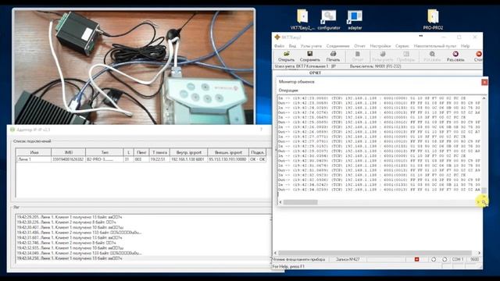Select the Линия 1 row name cell
500x281 pixels.
pyautogui.click(x=34, y=159)
